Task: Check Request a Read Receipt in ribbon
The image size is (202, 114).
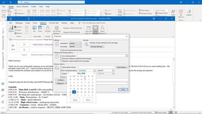Action: (x=62, y=32)
